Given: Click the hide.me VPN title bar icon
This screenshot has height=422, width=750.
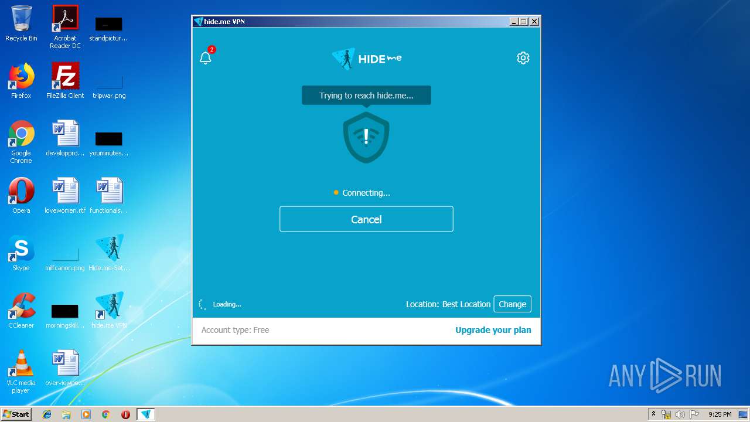Looking at the screenshot, I should [199, 22].
